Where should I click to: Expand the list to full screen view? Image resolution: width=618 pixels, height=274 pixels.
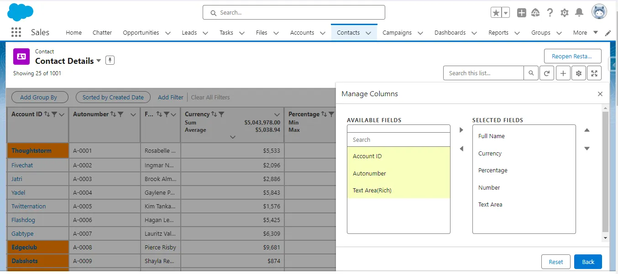click(594, 72)
